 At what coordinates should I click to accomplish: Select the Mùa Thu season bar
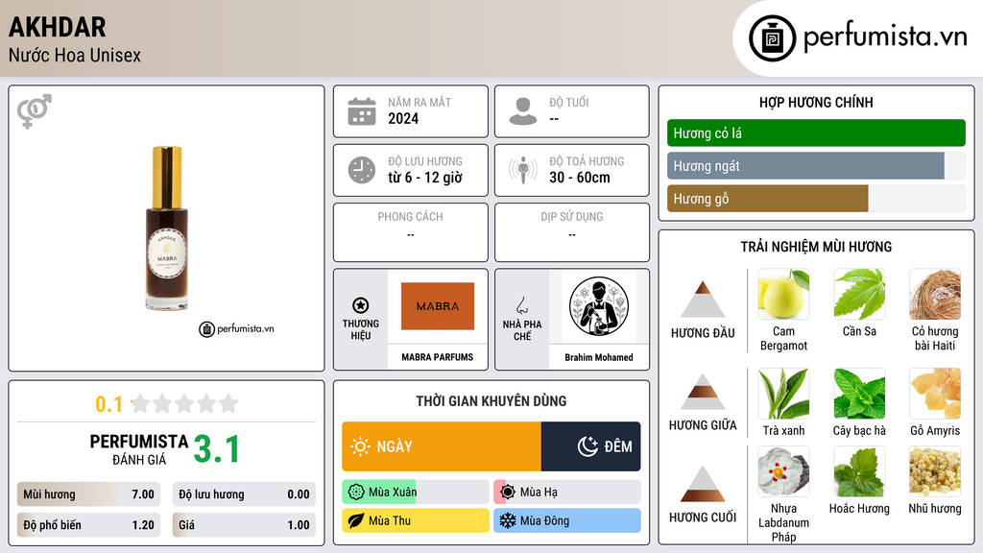(x=416, y=520)
